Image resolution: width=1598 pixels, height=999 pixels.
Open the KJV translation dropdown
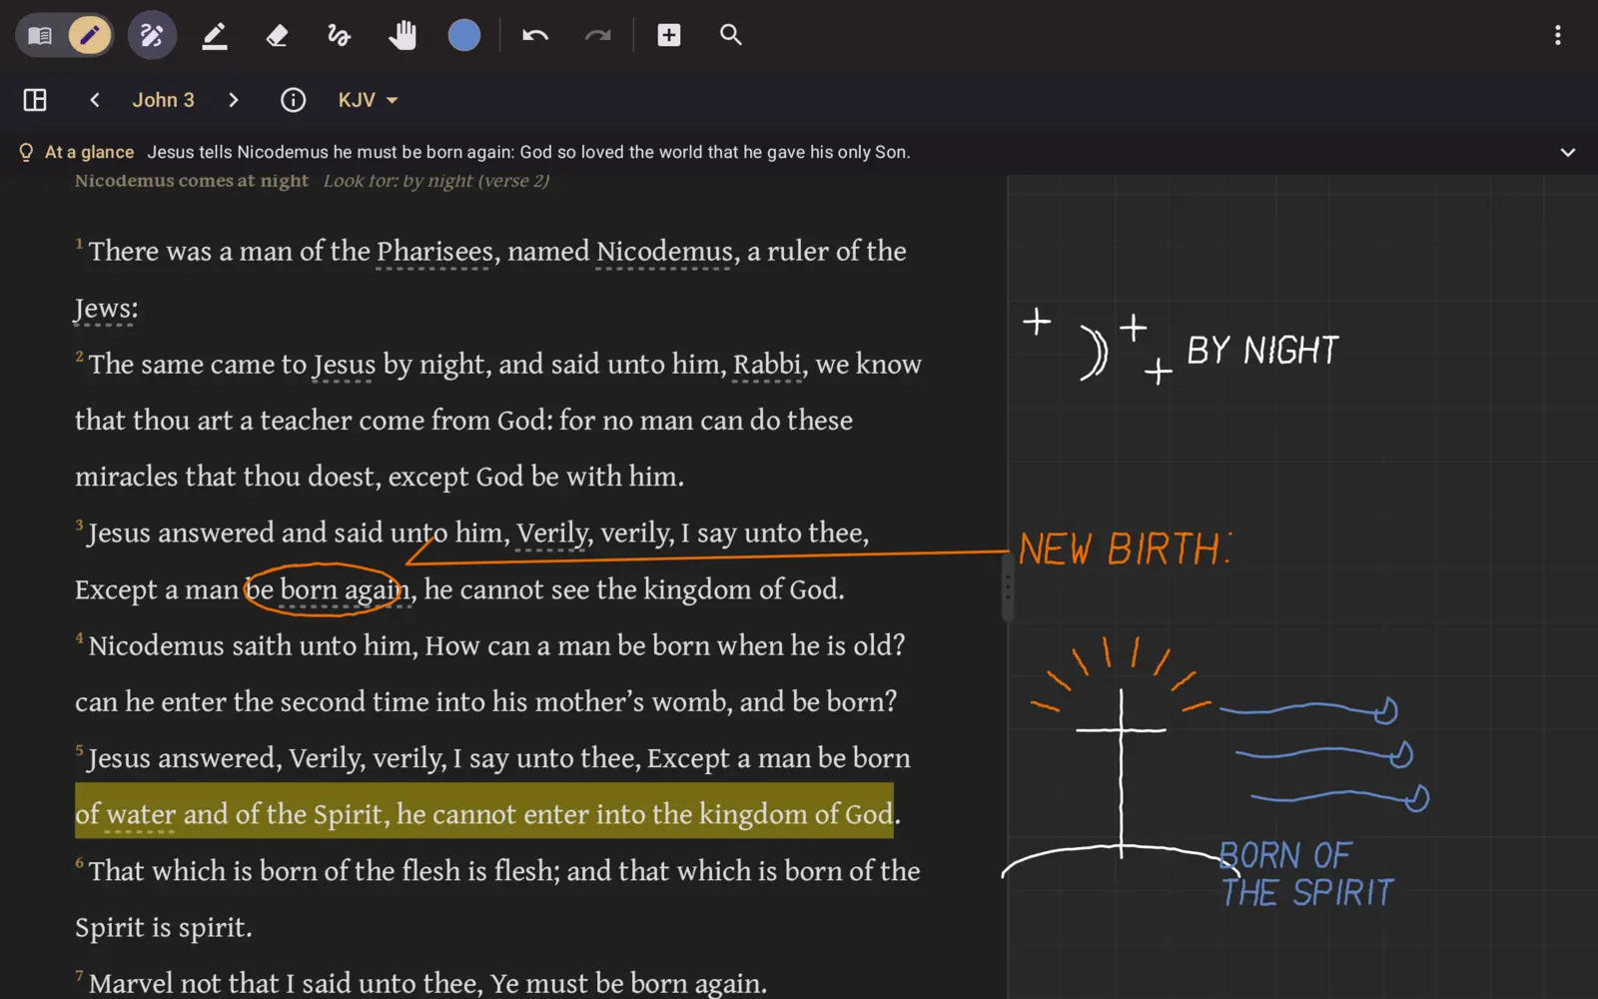click(368, 100)
